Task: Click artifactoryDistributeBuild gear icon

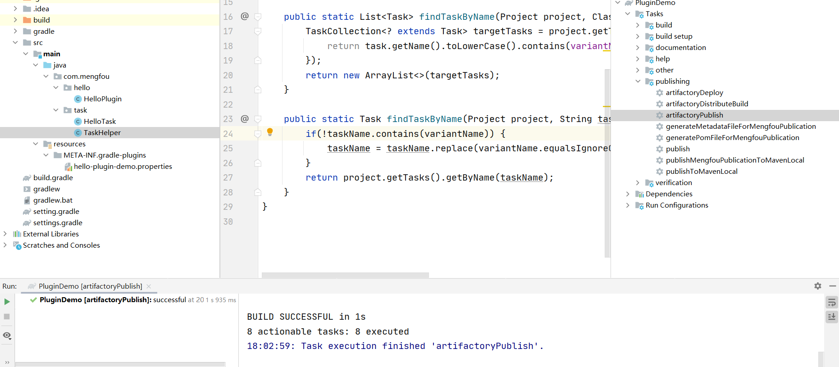Action: [x=660, y=104]
